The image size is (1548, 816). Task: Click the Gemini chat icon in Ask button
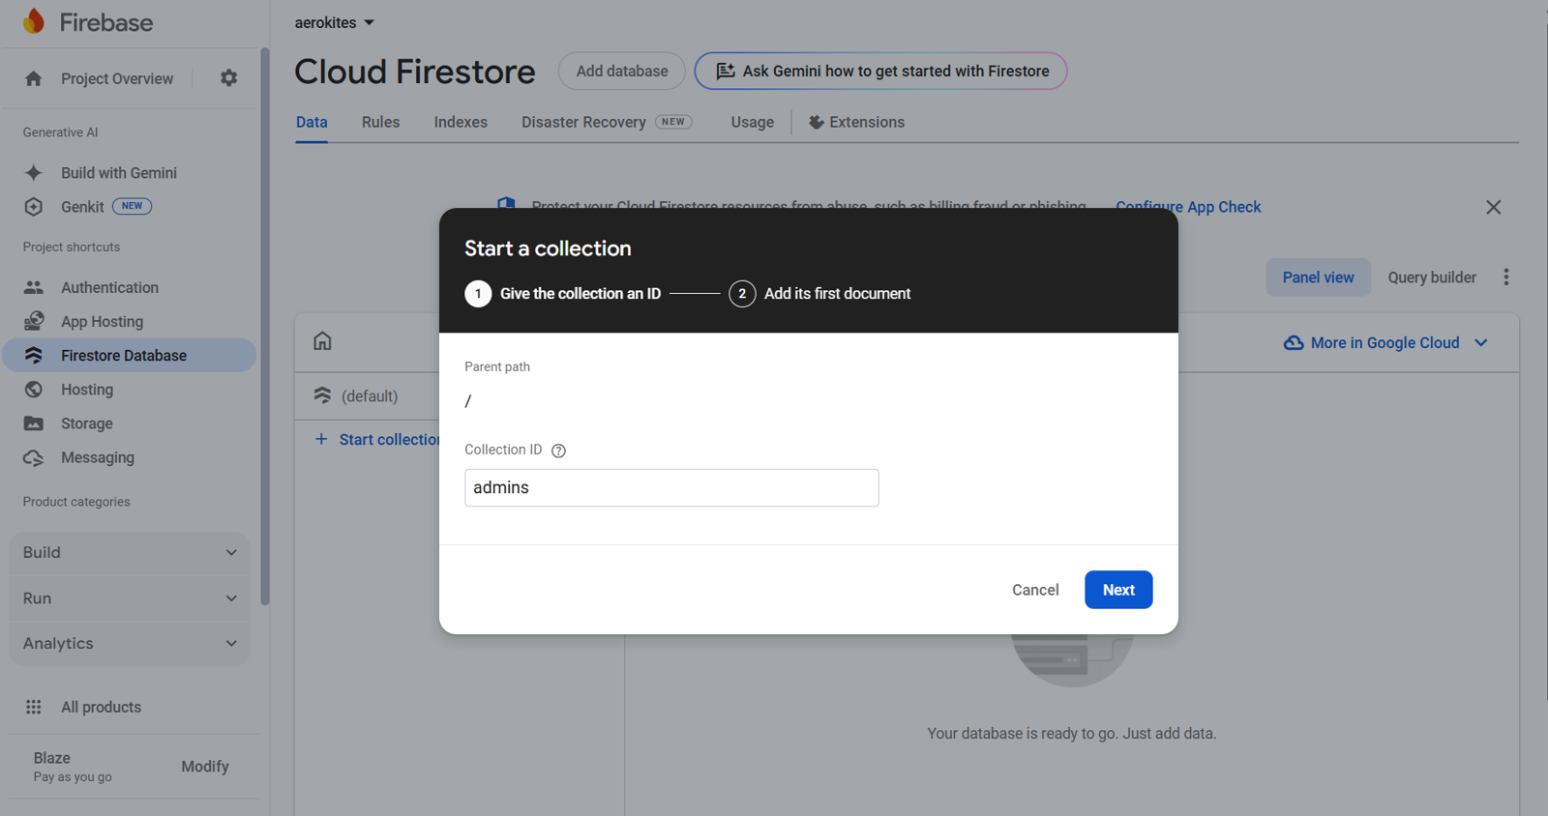pyautogui.click(x=726, y=71)
